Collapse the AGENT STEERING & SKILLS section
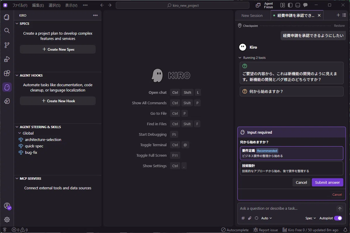This screenshot has height=233, width=350. coord(17,127)
